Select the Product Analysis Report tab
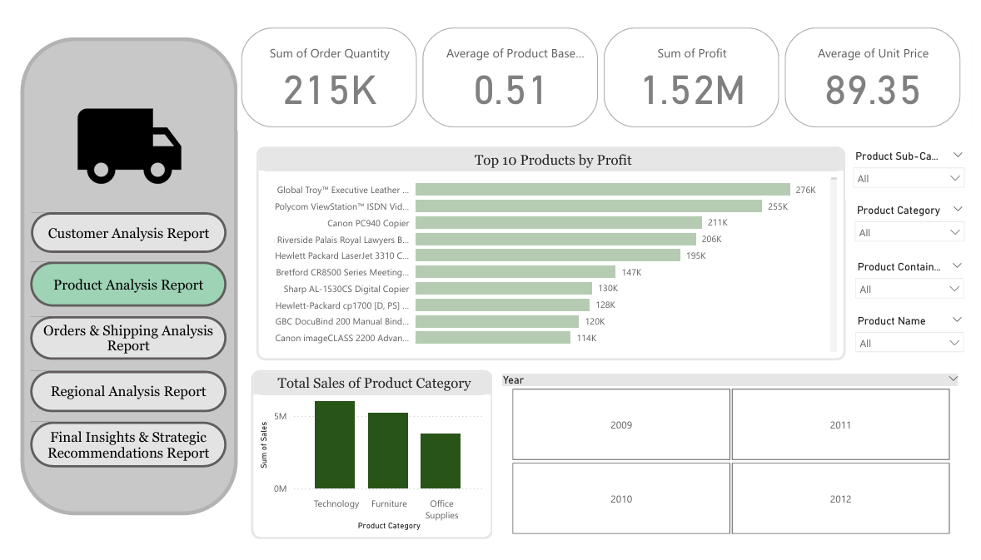 coord(128,285)
